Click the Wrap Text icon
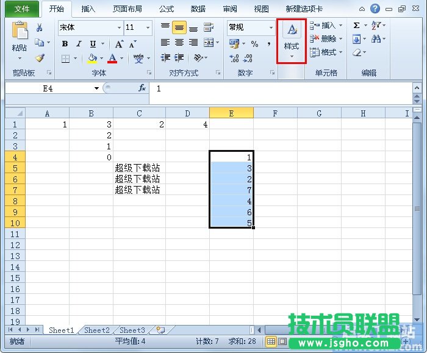427x353 pixels. (x=209, y=27)
